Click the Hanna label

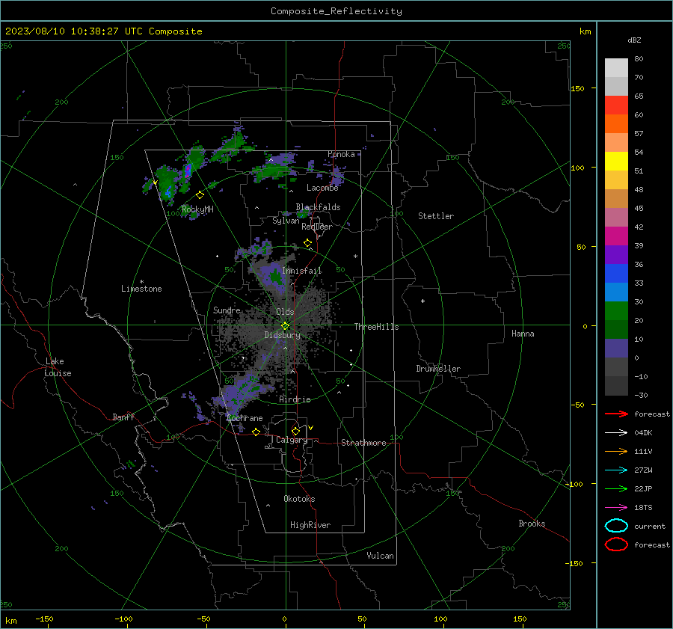click(523, 334)
